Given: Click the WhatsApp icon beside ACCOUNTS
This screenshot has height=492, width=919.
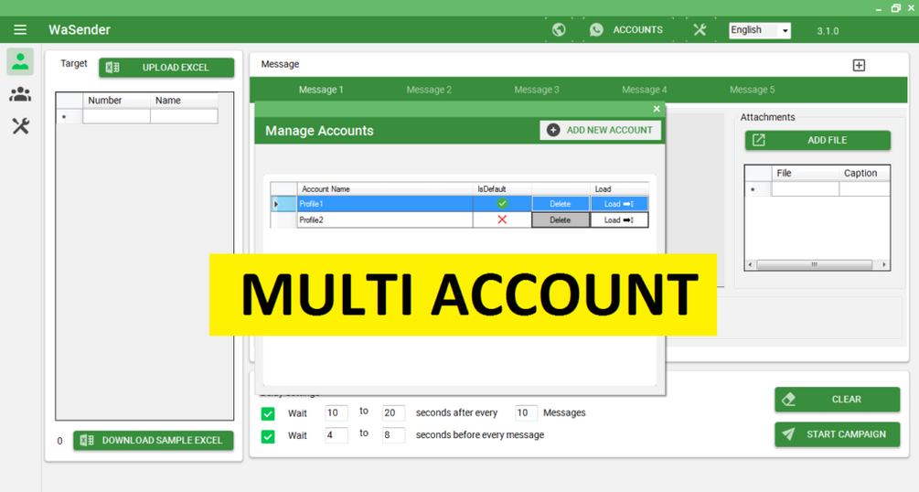Looking at the screenshot, I should [x=596, y=30].
